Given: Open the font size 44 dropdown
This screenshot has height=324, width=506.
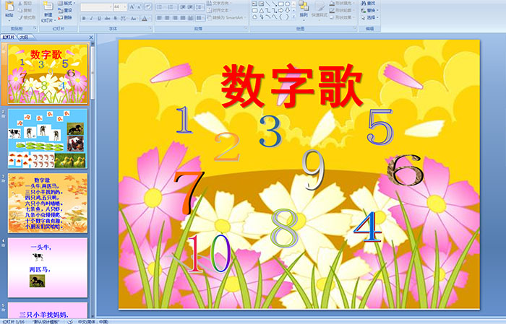Looking at the screenshot, I should pyautogui.click(x=124, y=6).
